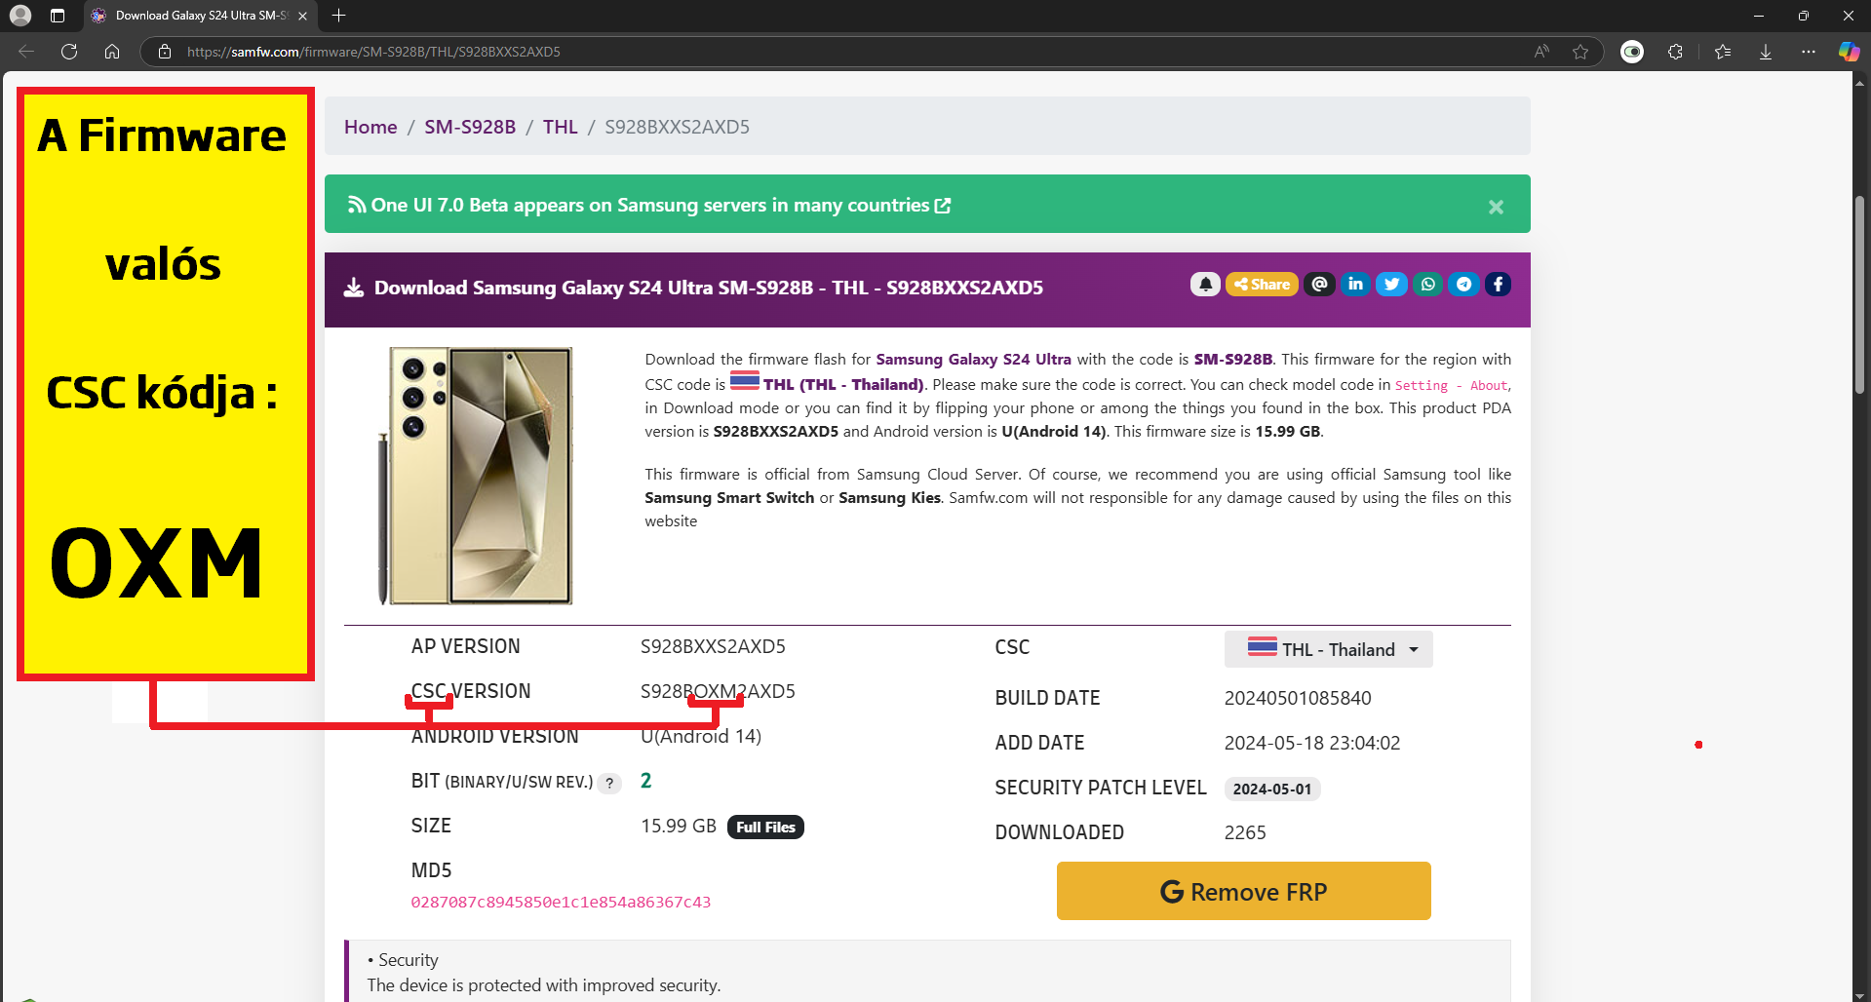
Task: Click the address bar URL
Action: click(x=373, y=52)
